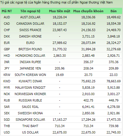This screenshot has height=137, width=123.
Task: Select the US DOLLAR selling rate 22,745.00
Action: click(113, 132)
